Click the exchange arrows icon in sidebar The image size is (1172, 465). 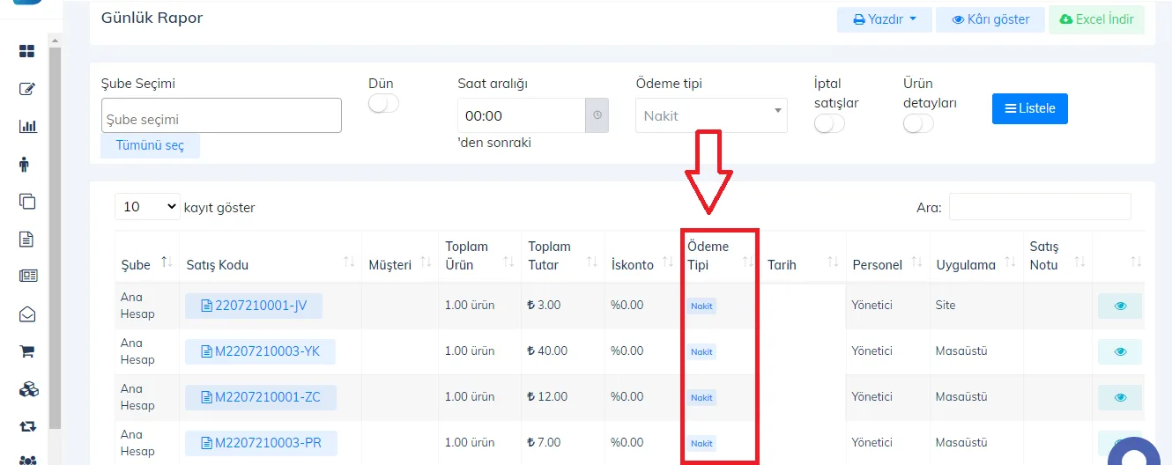[x=27, y=425]
